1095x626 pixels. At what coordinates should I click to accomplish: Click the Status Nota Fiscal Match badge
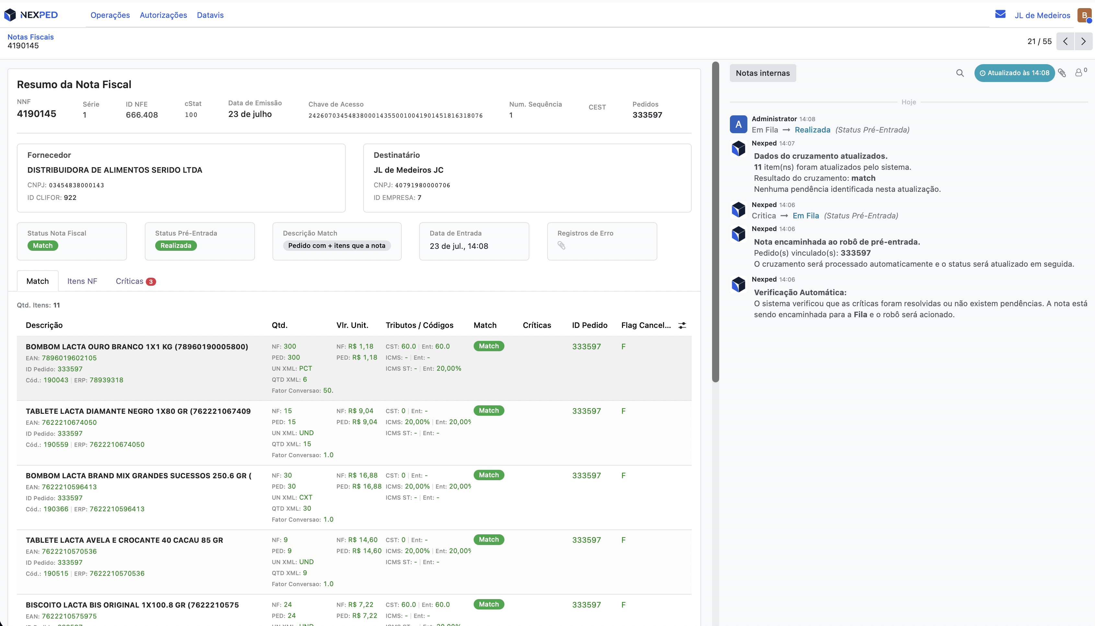pyautogui.click(x=42, y=246)
